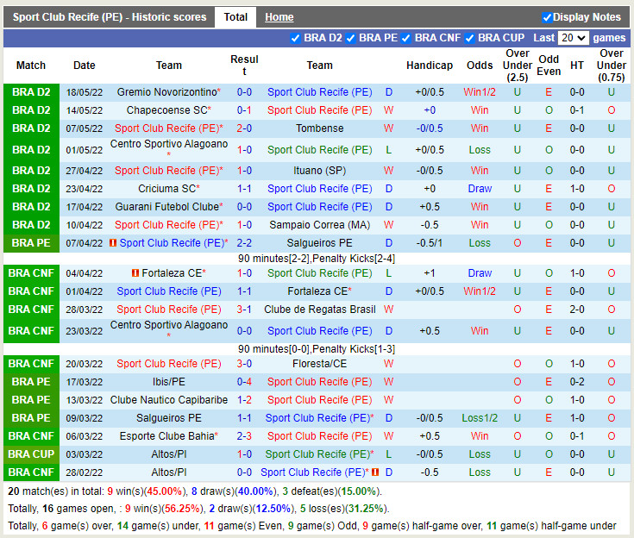The image size is (634, 538).
Task: Click the 3-1 score against Clube de Regatas Brasil
Action: (244, 310)
